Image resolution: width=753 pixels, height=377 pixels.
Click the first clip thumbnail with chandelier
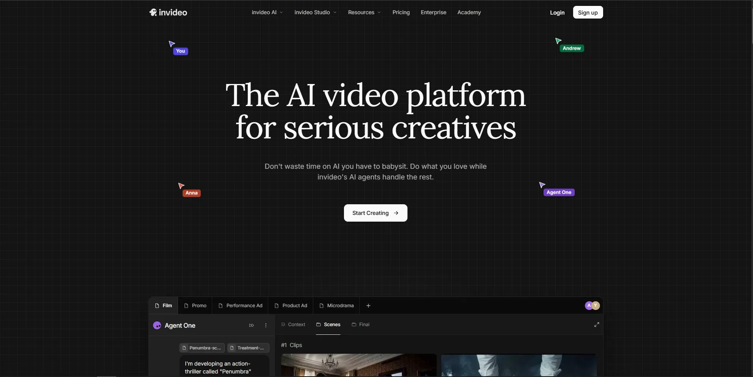(x=359, y=365)
